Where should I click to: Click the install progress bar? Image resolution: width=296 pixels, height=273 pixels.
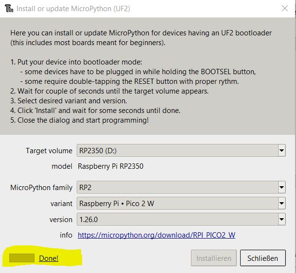point(22,258)
